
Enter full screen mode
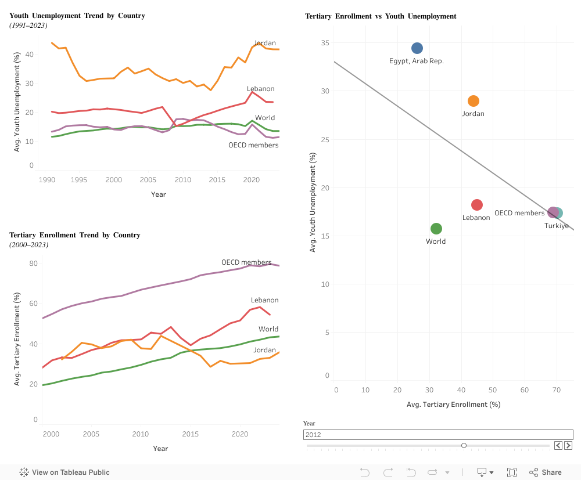point(512,472)
